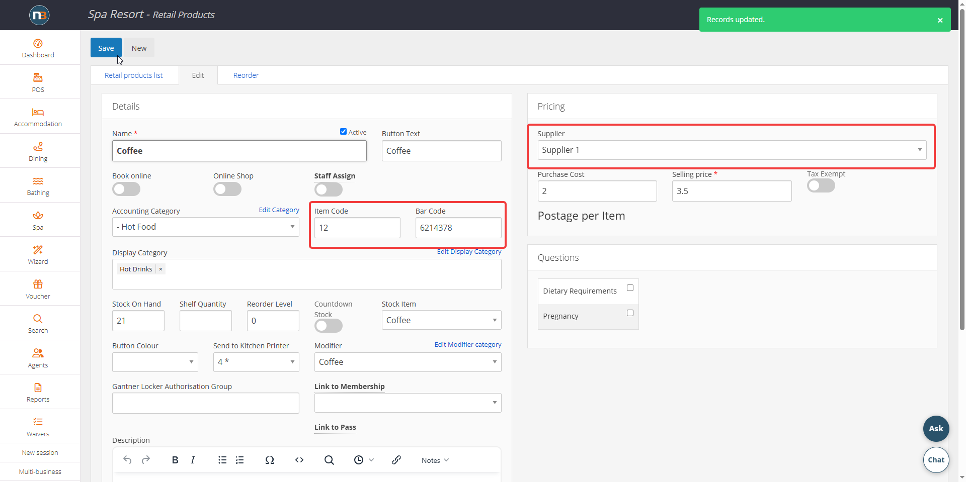Open the Edit Modifier category link

pos(468,344)
